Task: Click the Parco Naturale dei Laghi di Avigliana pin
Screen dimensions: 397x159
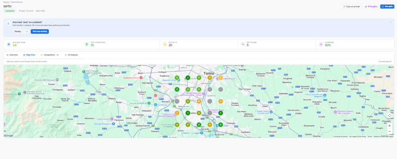Action: (x=83, y=72)
